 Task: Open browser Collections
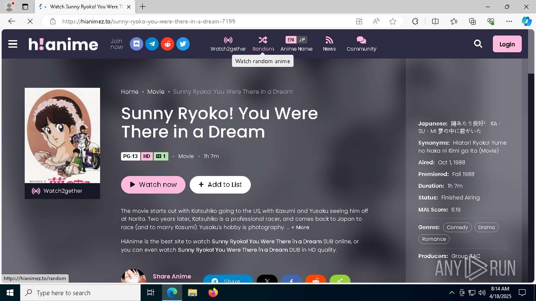point(472,21)
